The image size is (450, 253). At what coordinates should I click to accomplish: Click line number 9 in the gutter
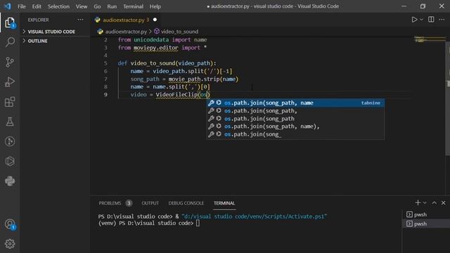coord(105,95)
